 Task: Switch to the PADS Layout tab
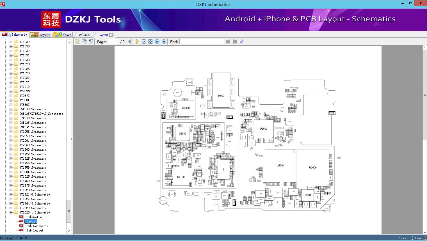point(40,35)
